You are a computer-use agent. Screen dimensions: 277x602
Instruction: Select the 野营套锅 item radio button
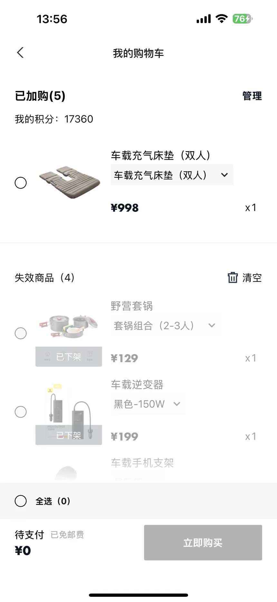pyautogui.click(x=21, y=333)
